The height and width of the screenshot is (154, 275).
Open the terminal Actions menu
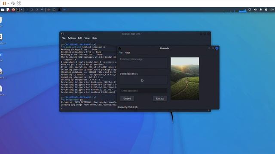(x=72, y=38)
